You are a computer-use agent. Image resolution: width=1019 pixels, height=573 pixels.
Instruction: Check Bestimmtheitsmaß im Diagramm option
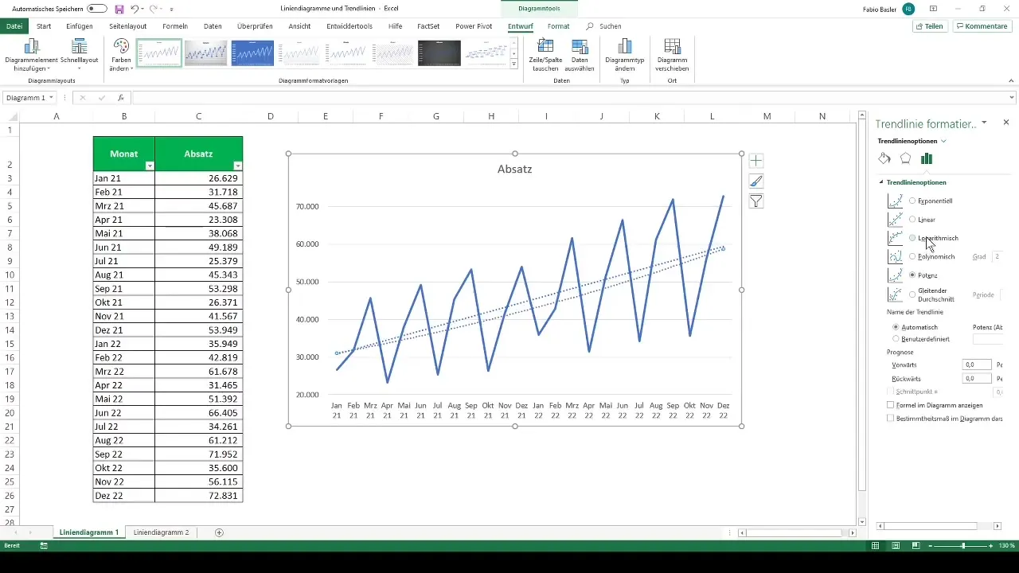tap(890, 418)
